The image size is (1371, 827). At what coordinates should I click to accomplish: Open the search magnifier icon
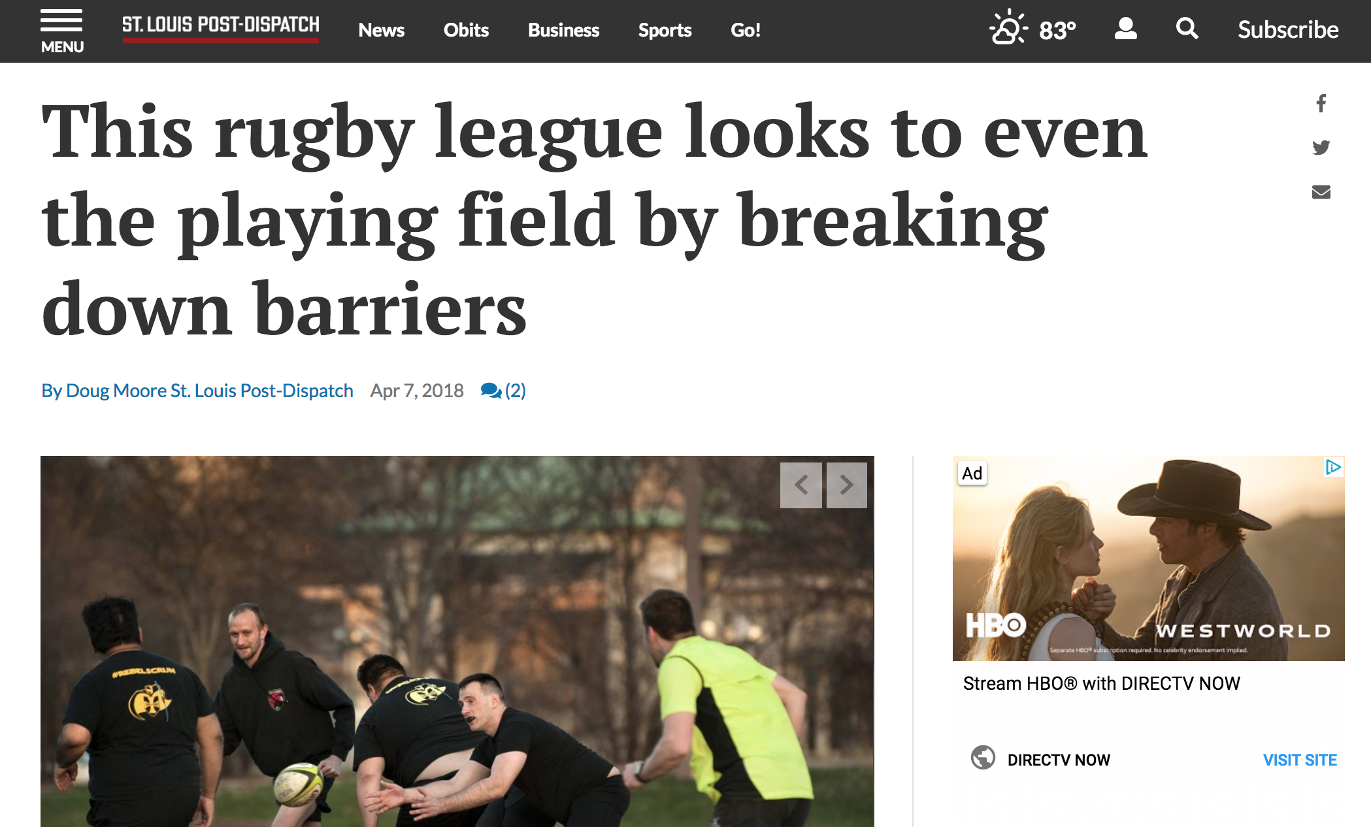(1187, 29)
